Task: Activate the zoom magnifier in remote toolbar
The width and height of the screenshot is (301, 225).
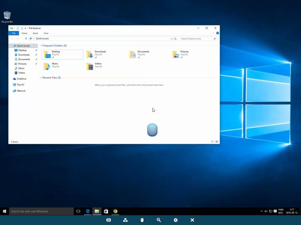Action: pos(159,220)
